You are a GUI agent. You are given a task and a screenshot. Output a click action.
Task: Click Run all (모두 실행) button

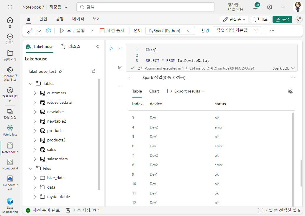(72, 31)
